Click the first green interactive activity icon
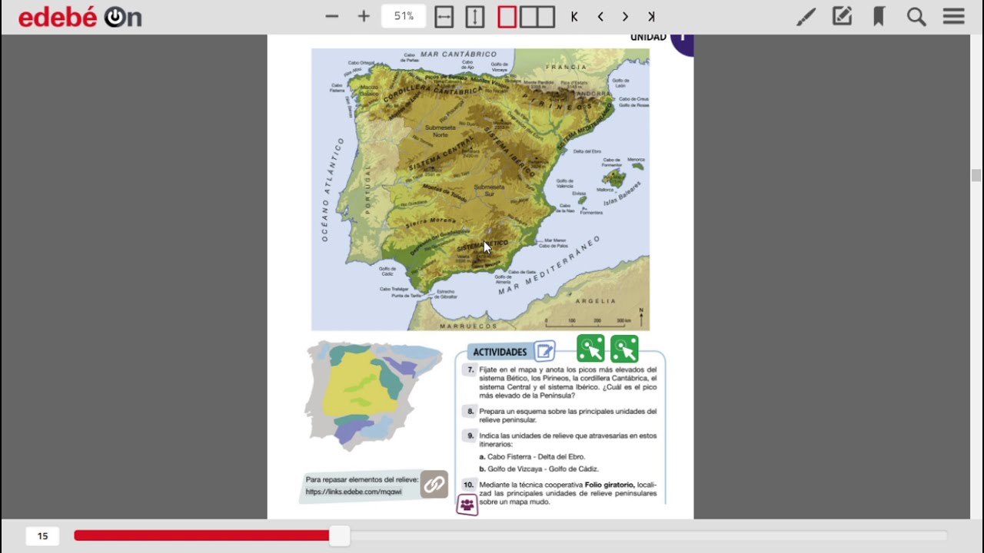Image resolution: width=984 pixels, height=553 pixels. [x=590, y=348]
